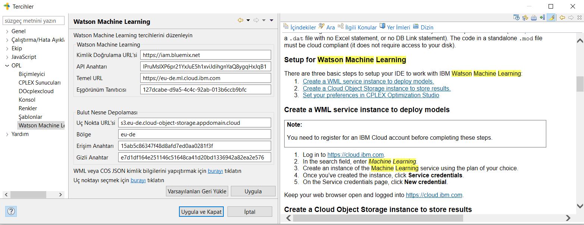The width and height of the screenshot is (584, 225).
Task: Select Renkler preference page
Action: [x=28, y=108]
